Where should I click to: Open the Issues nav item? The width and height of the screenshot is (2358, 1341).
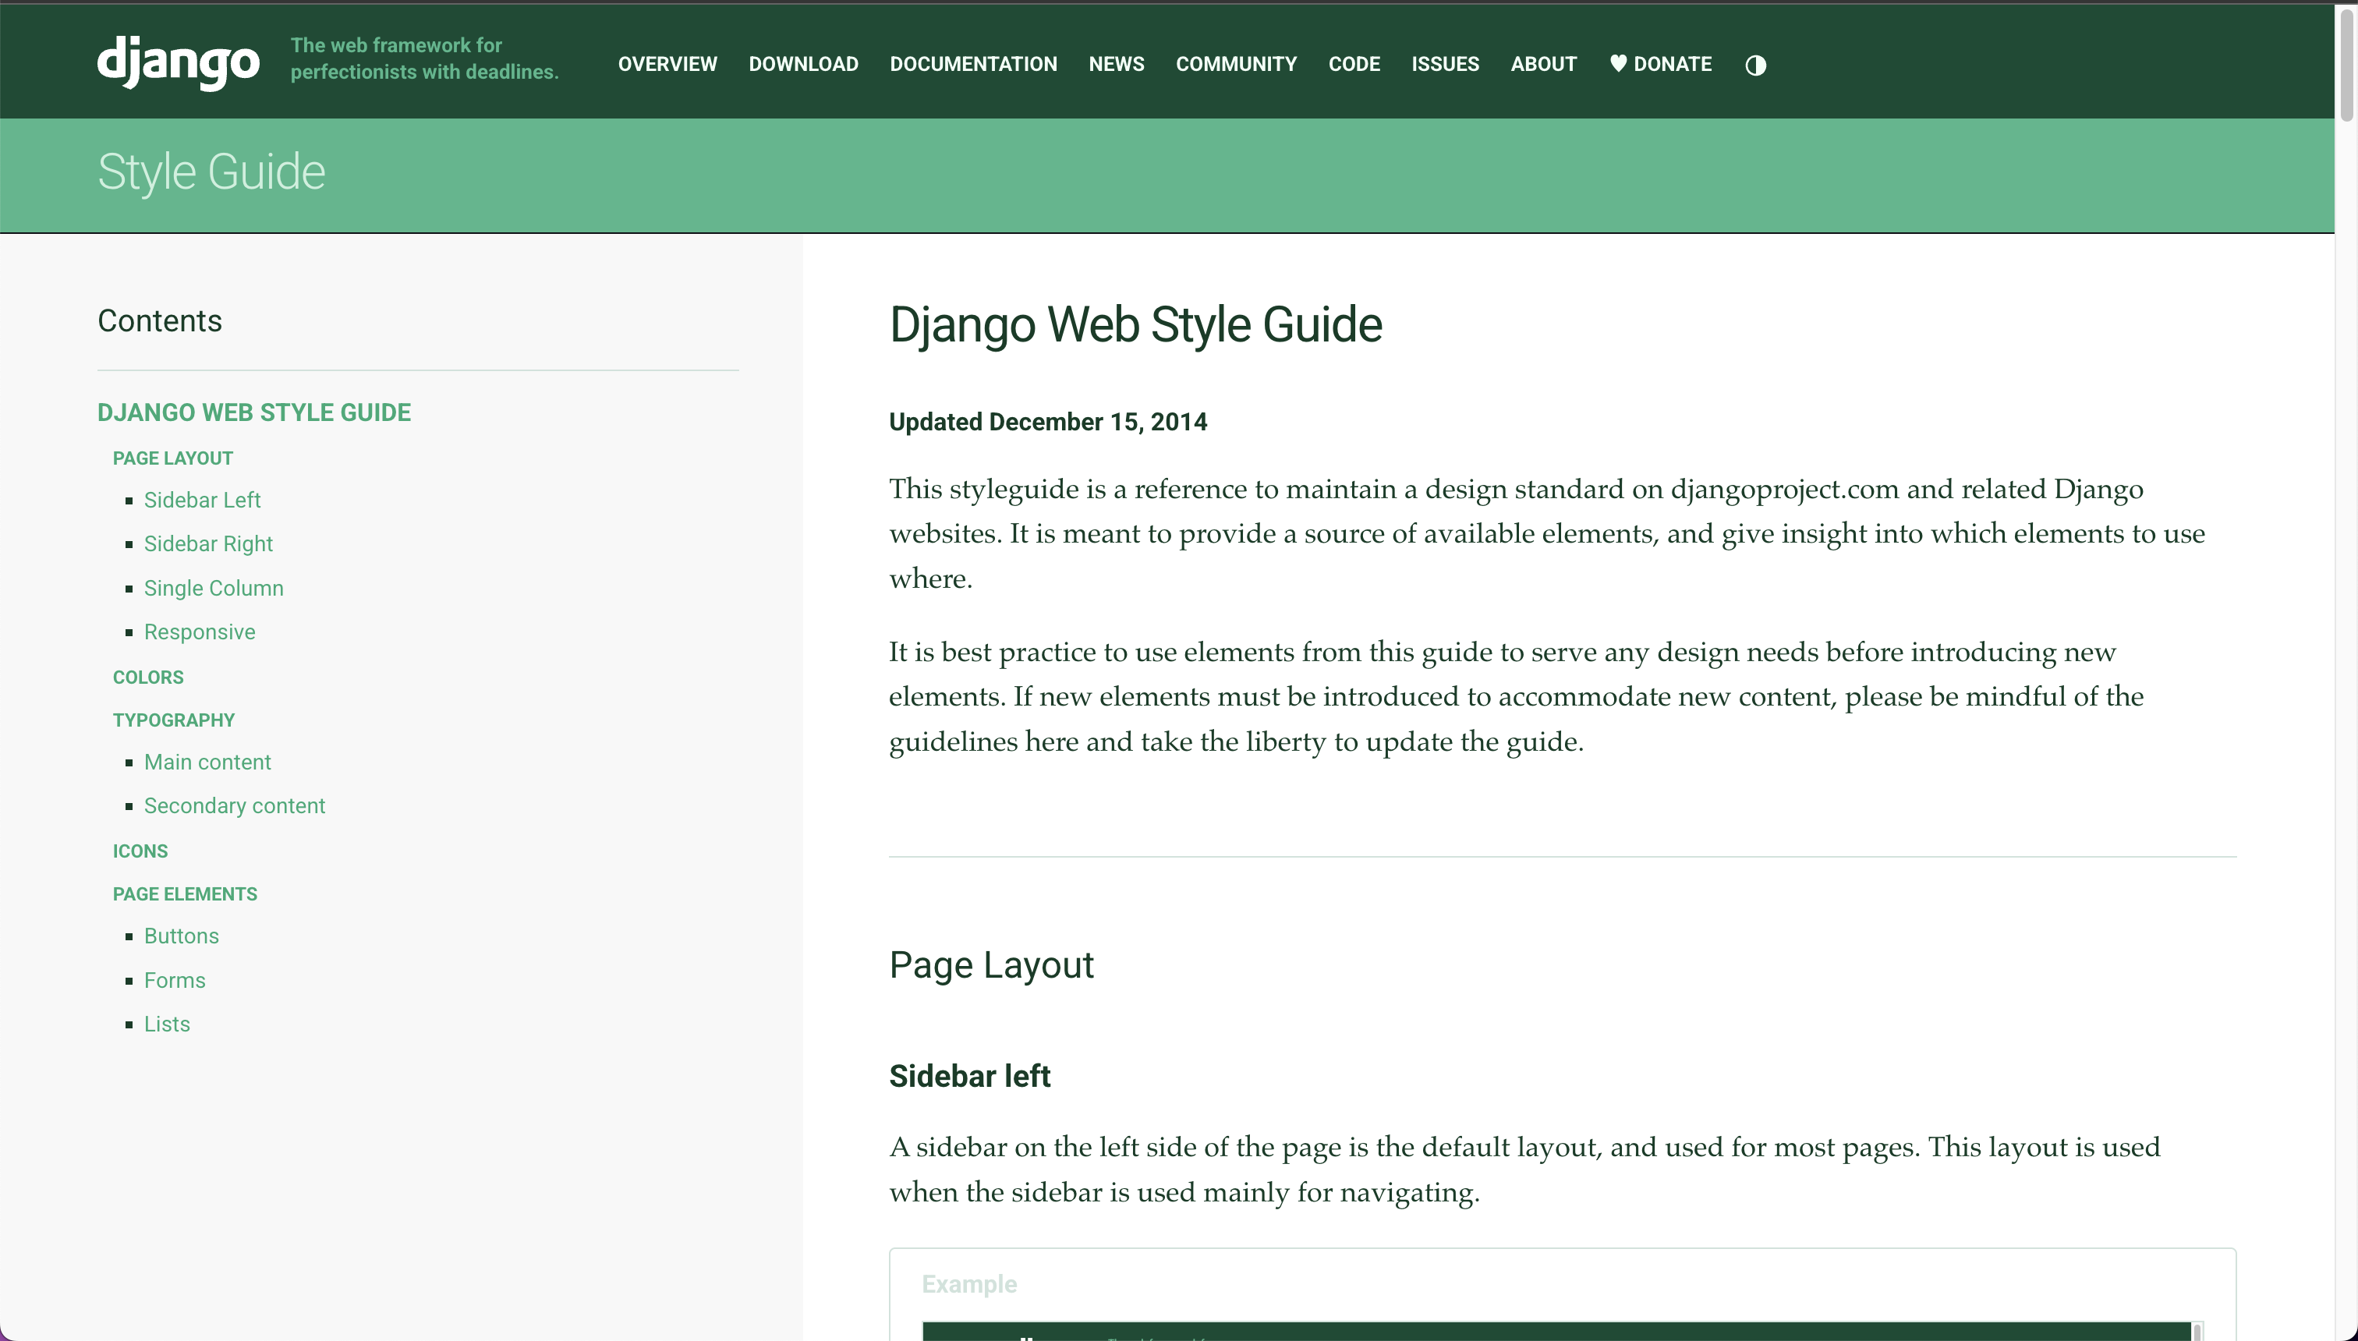pos(1445,65)
